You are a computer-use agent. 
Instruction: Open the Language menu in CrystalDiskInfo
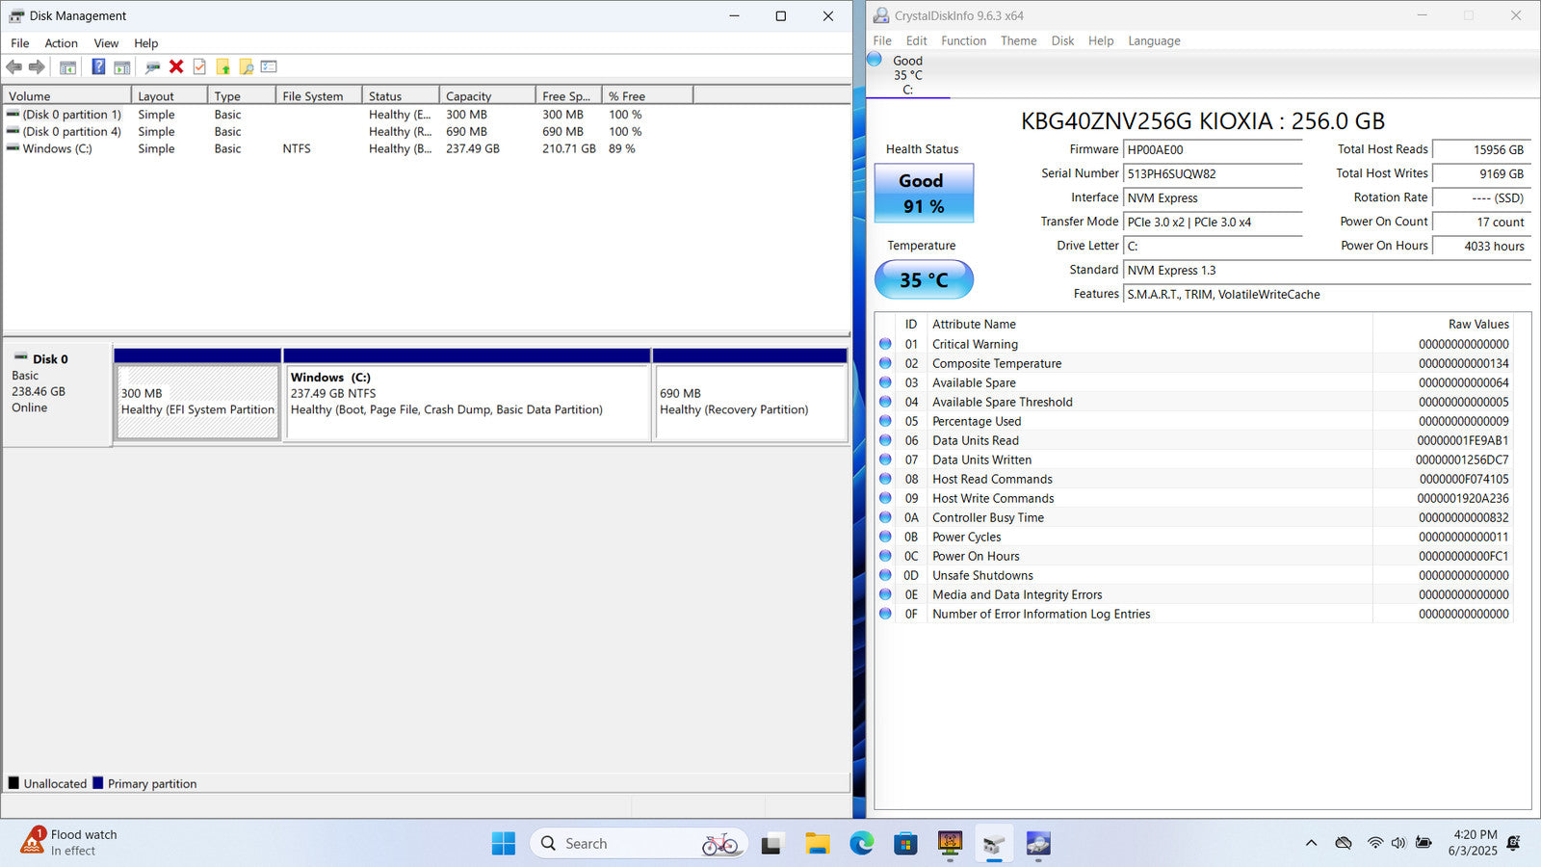coord(1154,40)
